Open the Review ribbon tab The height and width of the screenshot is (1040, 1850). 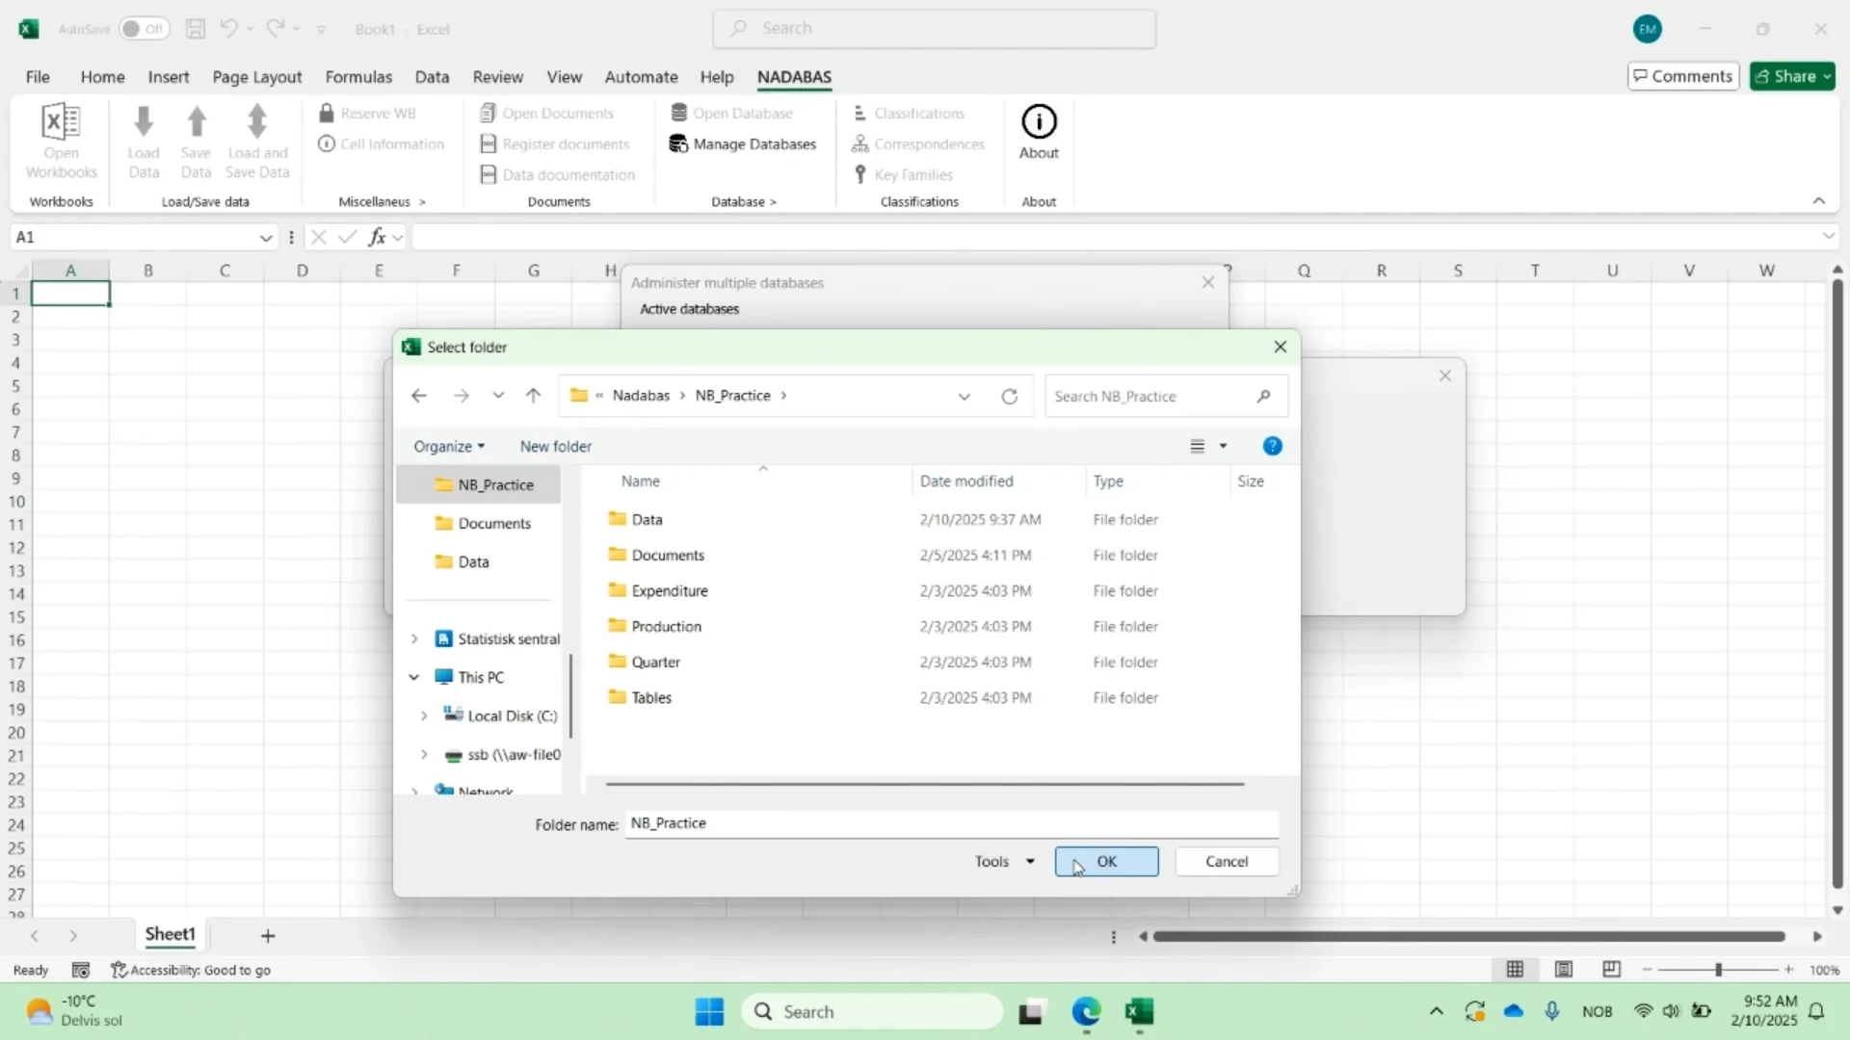497,77
